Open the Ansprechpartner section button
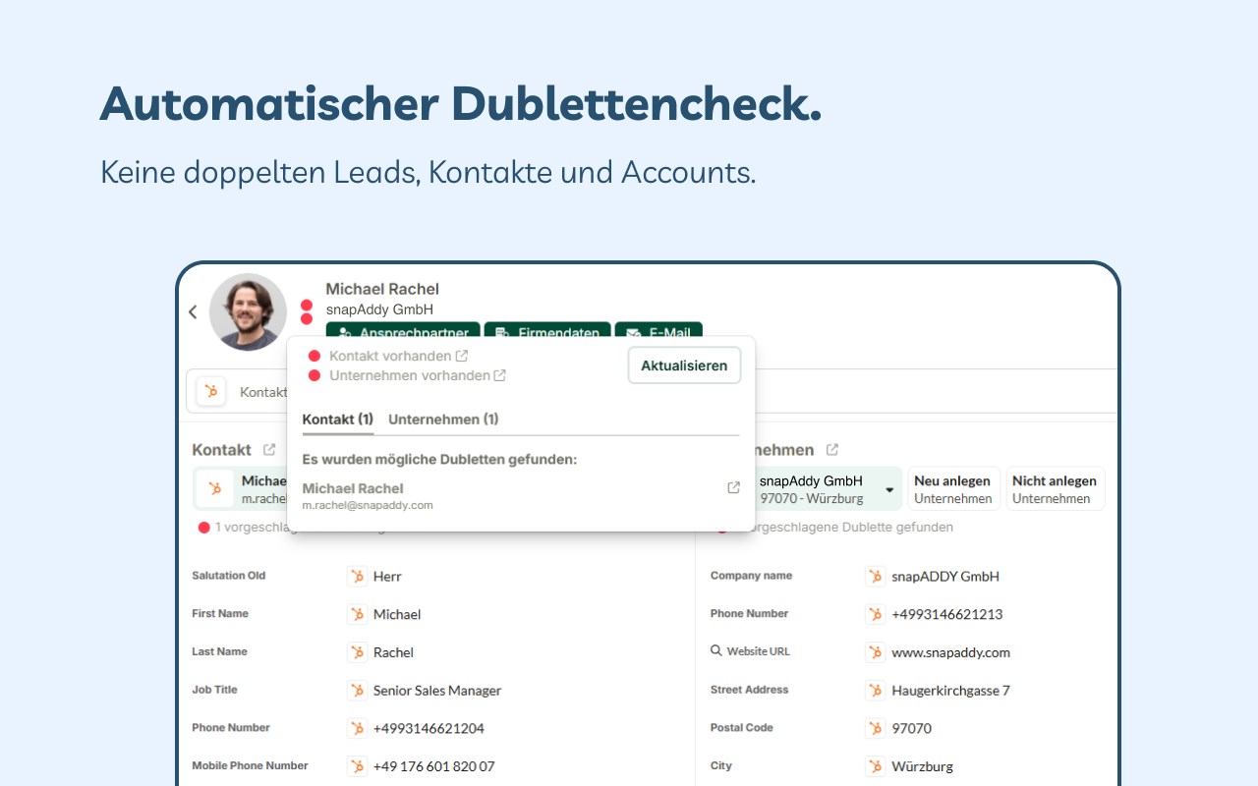Screen dimensions: 1258x786 (x=403, y=330)
